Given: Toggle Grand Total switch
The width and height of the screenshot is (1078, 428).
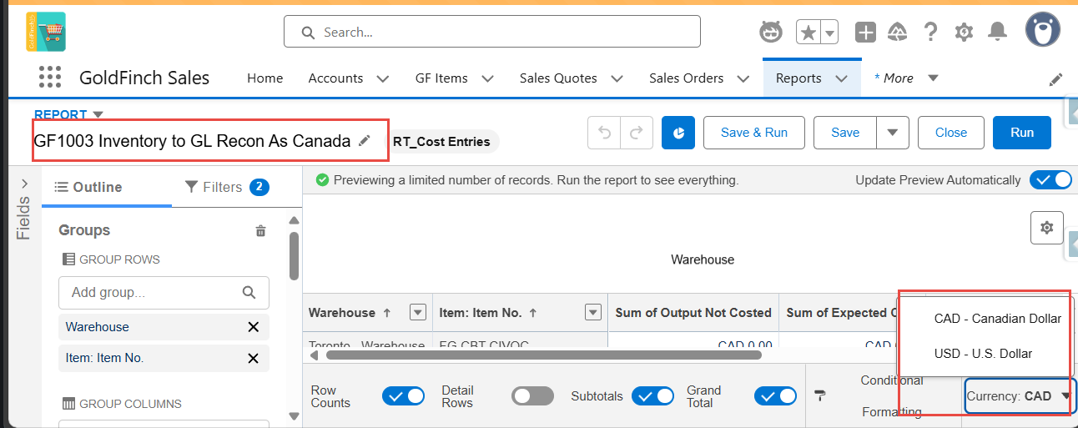Looking at the screenshot, I should tap(775, 396).
